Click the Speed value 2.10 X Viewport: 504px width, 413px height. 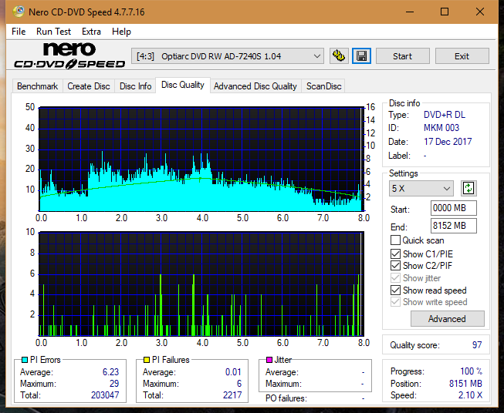470,395
